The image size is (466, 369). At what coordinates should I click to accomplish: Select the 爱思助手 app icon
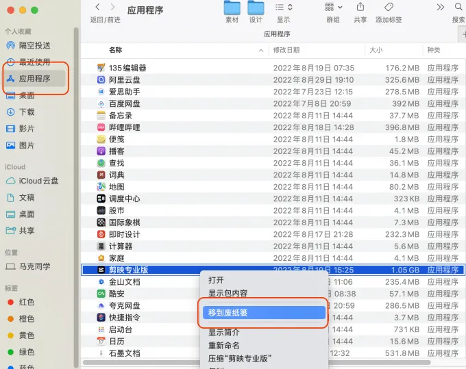pyautogui.click(x=101, y=92)
